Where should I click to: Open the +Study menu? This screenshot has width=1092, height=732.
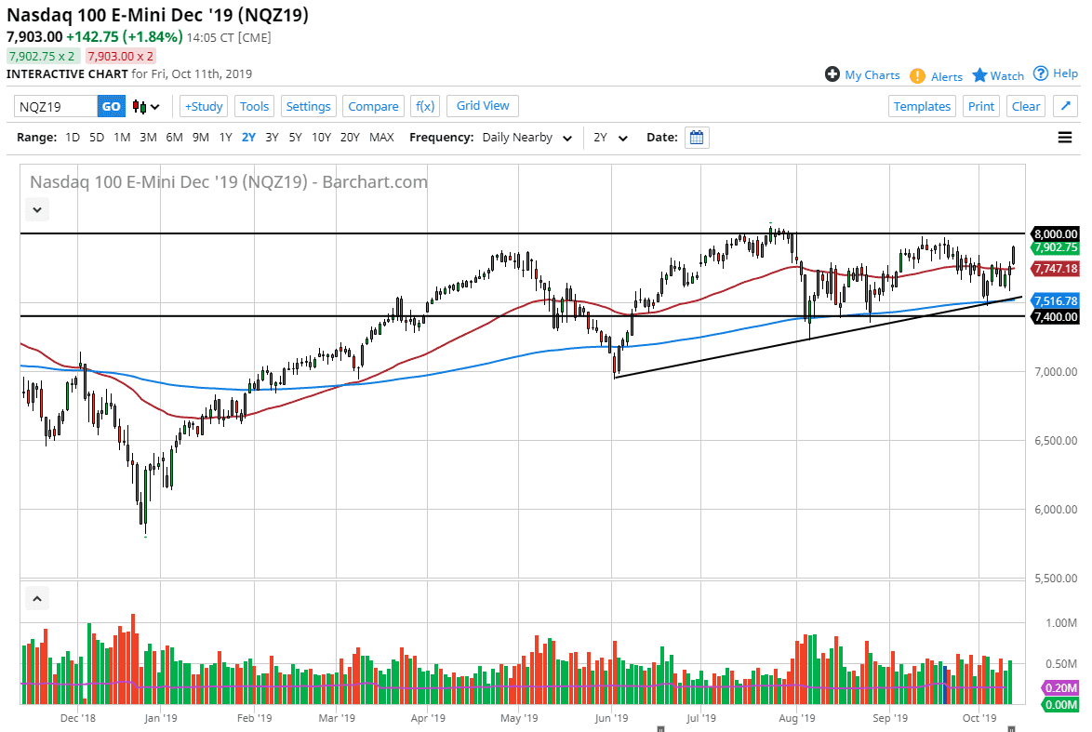click(203, 106)
